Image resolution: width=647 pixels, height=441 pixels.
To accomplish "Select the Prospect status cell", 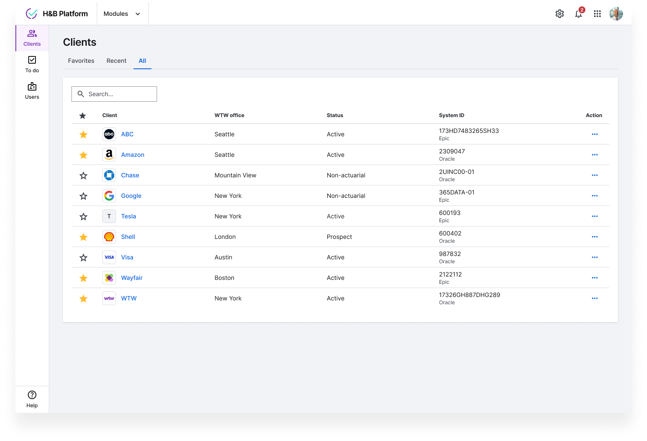I will [x=339, y=237].
